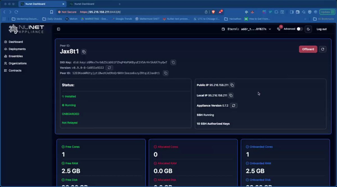
Task: Open the notification icon with red badge
Action: point(279,29)
